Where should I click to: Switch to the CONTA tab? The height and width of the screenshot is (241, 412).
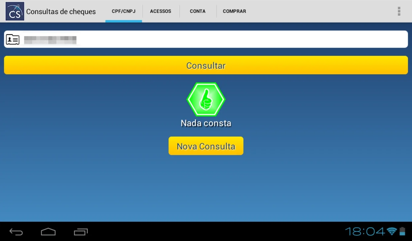[198, 11]
